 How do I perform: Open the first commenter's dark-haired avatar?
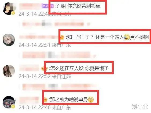(9, 9)
